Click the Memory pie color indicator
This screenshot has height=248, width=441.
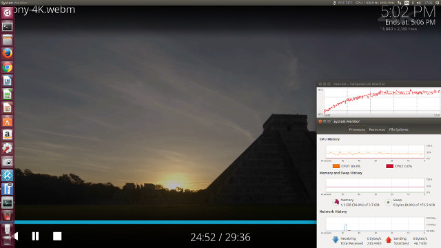[x=336, y=202]
